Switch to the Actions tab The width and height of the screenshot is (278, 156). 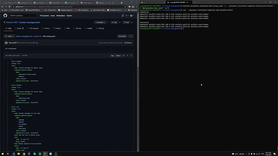(x=46, y=28)
